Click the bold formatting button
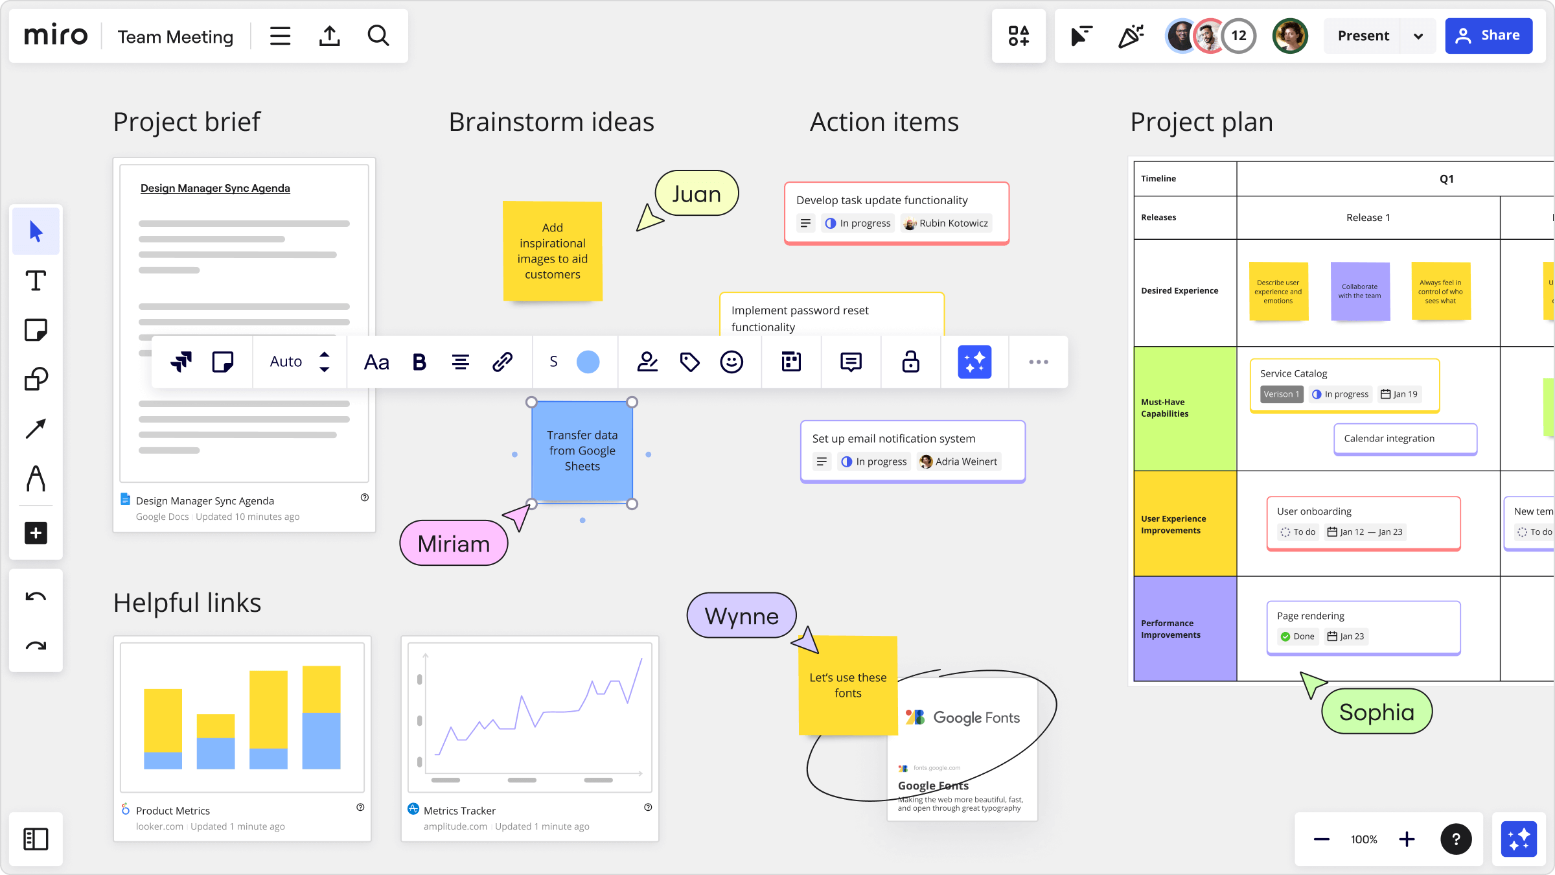 [x=419, y=362]
